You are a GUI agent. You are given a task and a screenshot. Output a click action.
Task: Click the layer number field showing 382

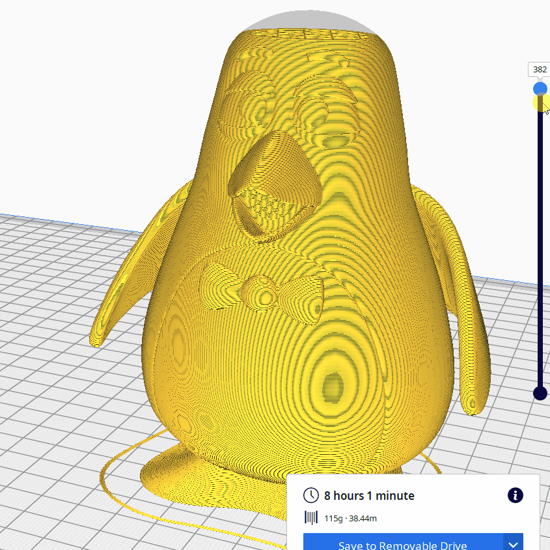540,70
